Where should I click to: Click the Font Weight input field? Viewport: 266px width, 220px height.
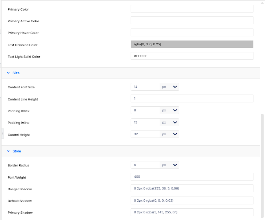click(192, 177)
